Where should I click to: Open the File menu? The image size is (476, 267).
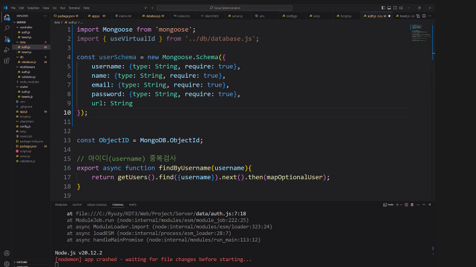click(x=13, y=8)
